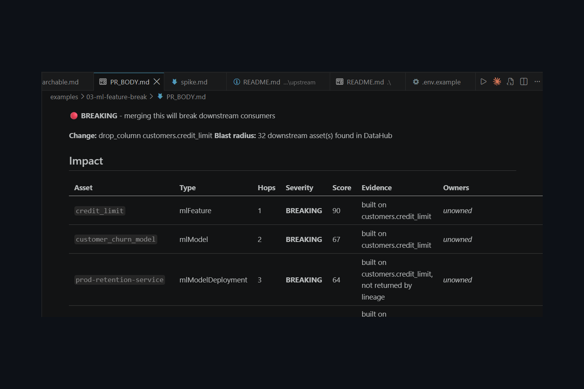Click the mlFeature type cell
The width and height of the screenshot is (584, 389).
pos(195,211)
